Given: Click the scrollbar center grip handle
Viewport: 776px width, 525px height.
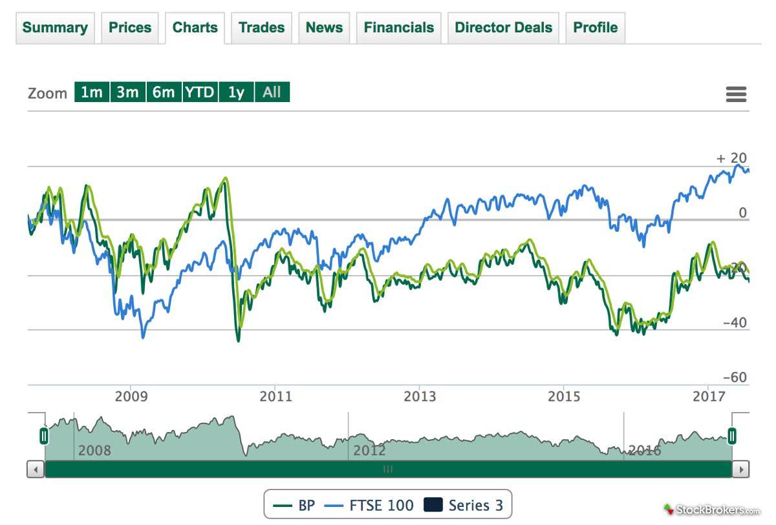Looking at the screenshot, I should [388, 469].
